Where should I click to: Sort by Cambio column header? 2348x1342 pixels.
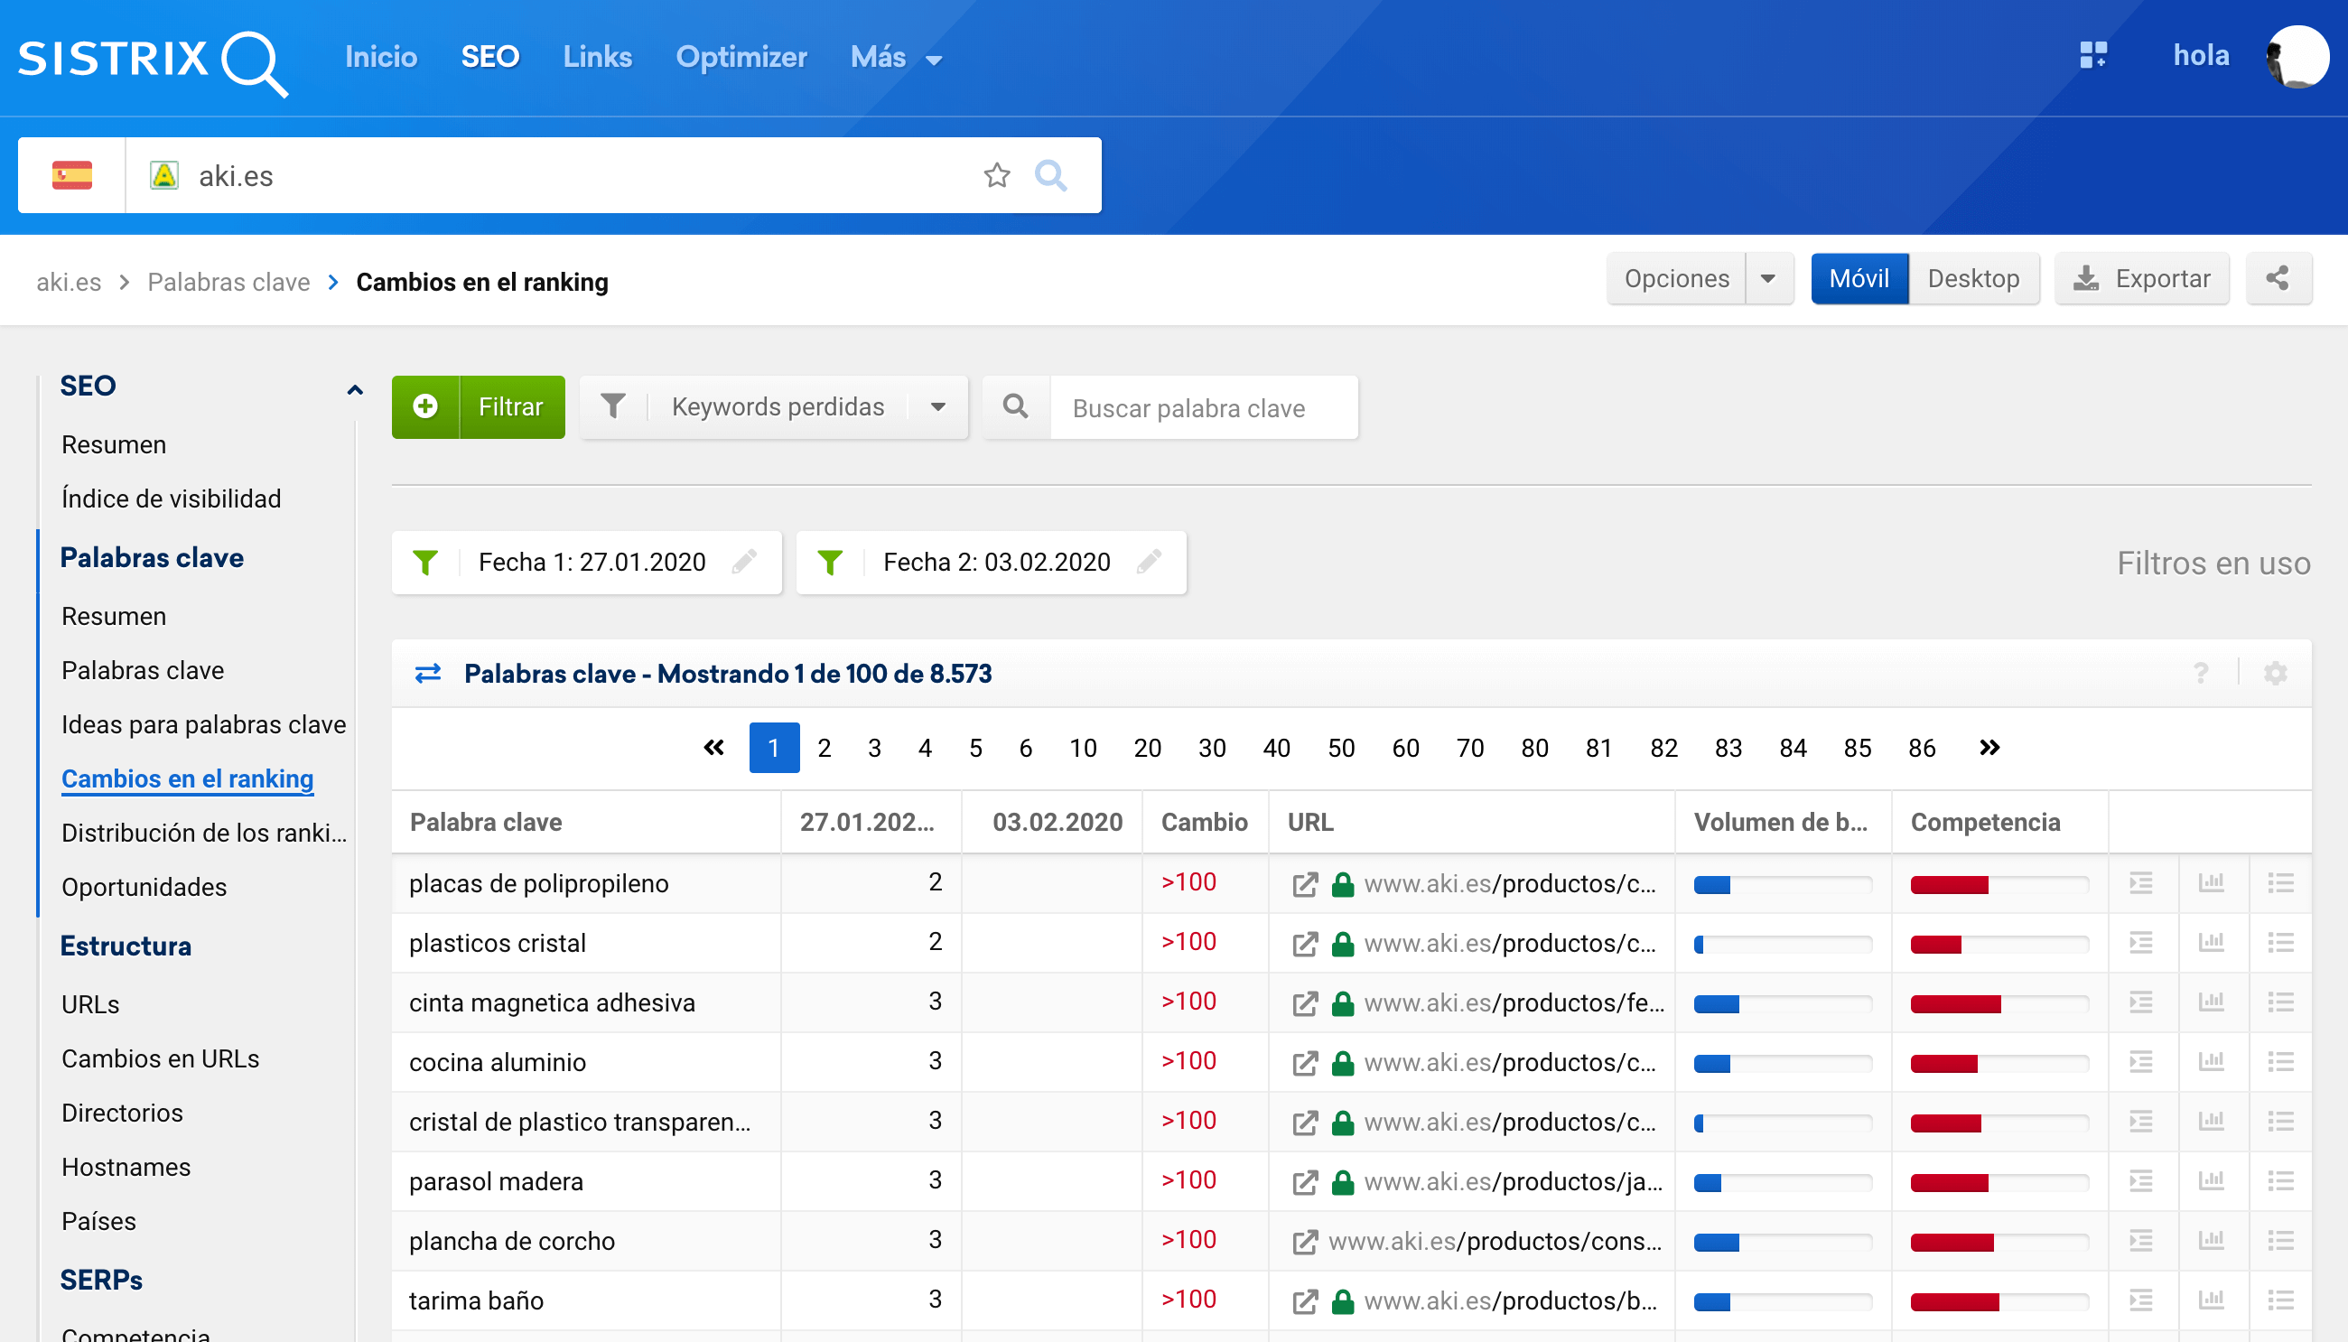[1204, 821]
